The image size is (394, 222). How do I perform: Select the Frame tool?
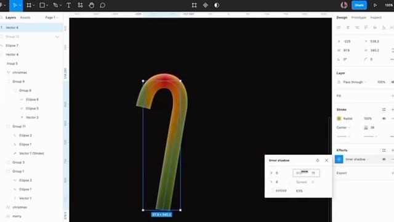tap(29, 6)
